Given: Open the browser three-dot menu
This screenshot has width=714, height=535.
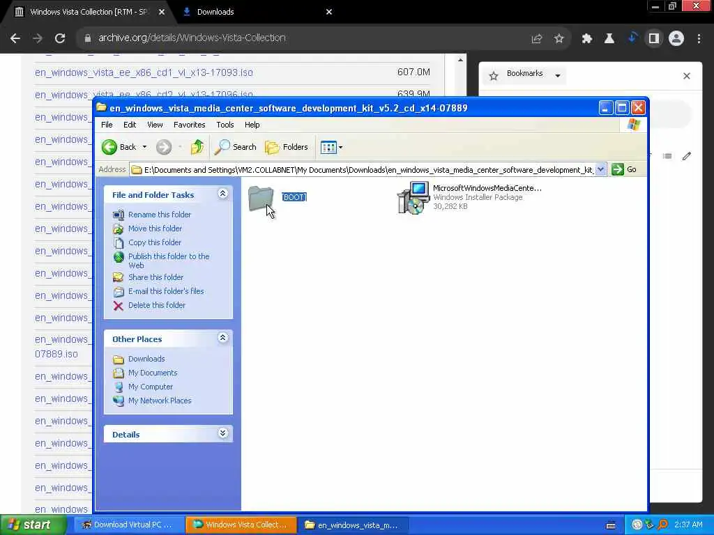Looking at the screenshot, I should (699, 39).
